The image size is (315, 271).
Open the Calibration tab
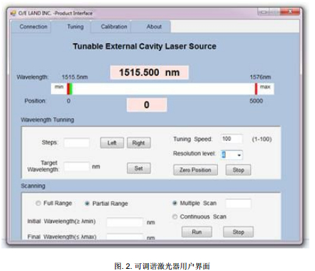pyautogui.click(x=114, y=27)
